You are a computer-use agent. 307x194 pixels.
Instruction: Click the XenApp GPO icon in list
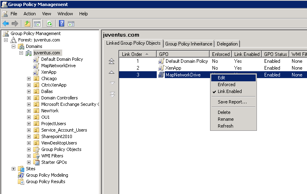click(161, 68)
